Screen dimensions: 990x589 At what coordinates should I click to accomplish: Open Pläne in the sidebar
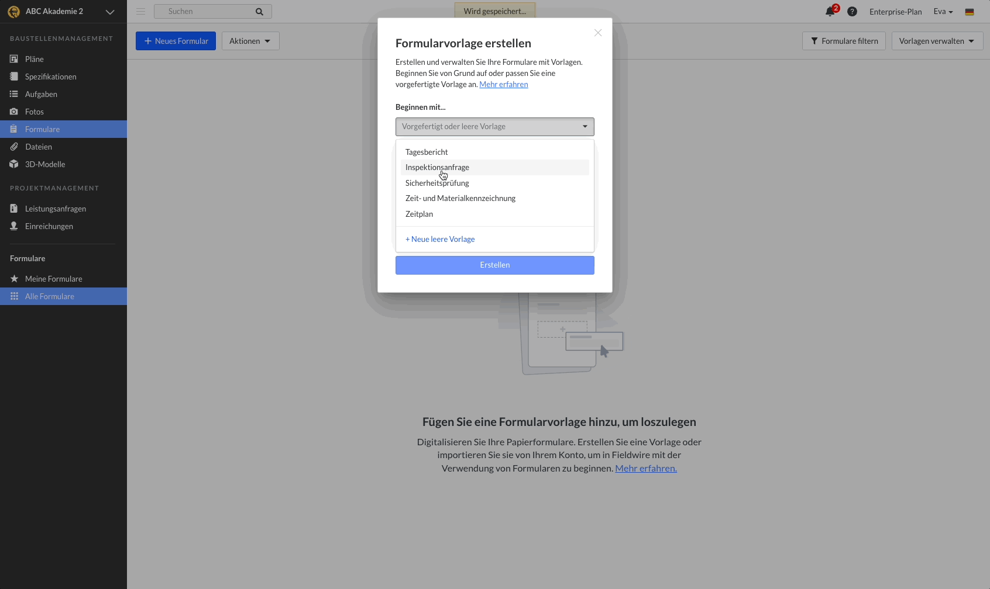tap(35, 59)
